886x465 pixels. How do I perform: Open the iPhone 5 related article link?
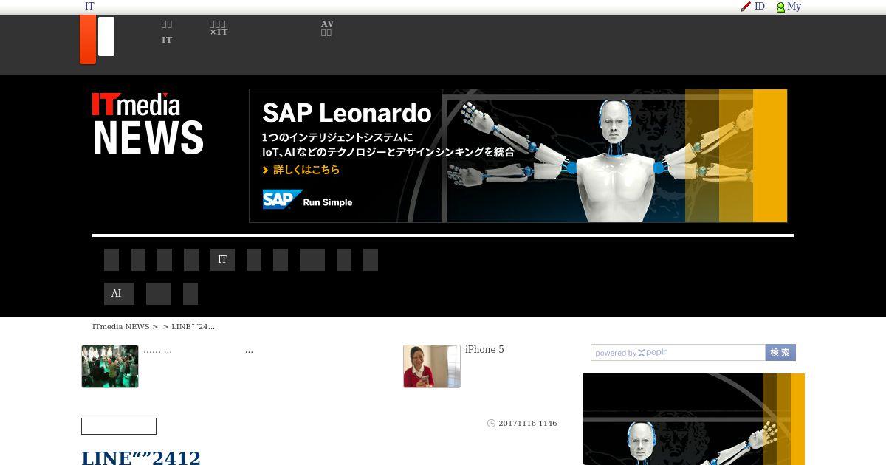click(484, 350)
